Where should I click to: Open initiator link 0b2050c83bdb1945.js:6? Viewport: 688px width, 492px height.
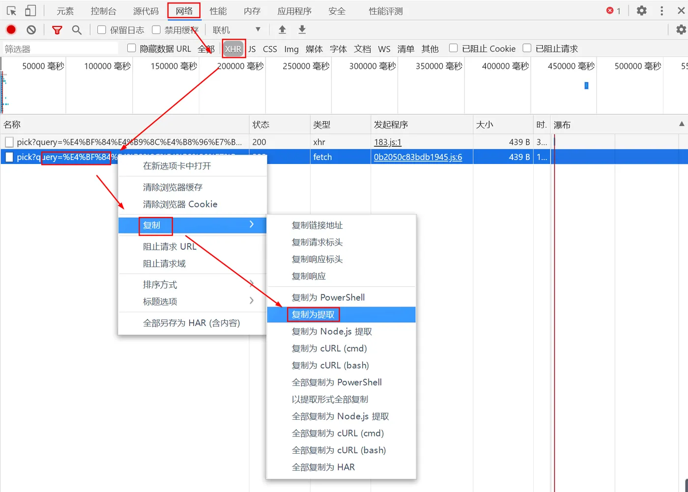pos(418,157)
